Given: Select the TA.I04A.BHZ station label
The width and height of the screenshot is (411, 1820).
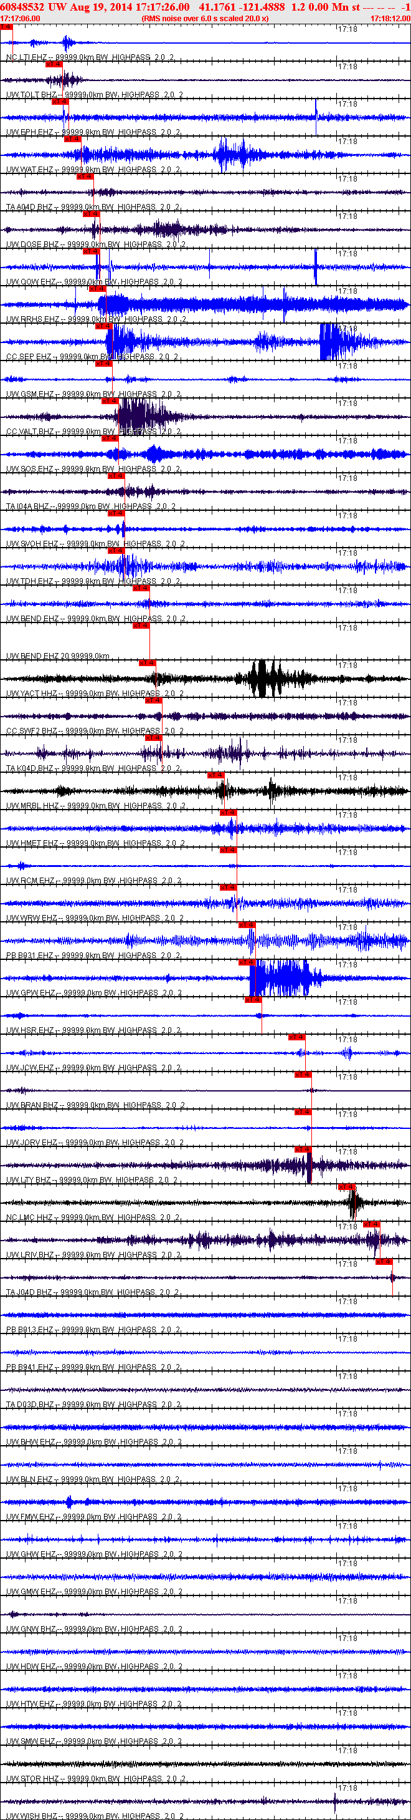Looking at the screenshot, I should (x=91, y=506).
